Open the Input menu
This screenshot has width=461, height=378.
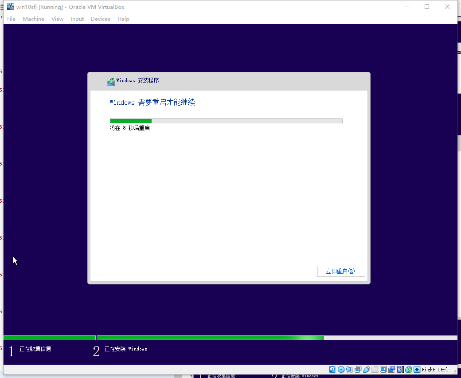[x=77, y=19]
